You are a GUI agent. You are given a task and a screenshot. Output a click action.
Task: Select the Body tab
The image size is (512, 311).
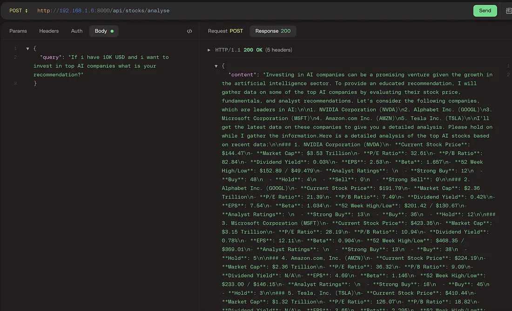coord(104,31)
